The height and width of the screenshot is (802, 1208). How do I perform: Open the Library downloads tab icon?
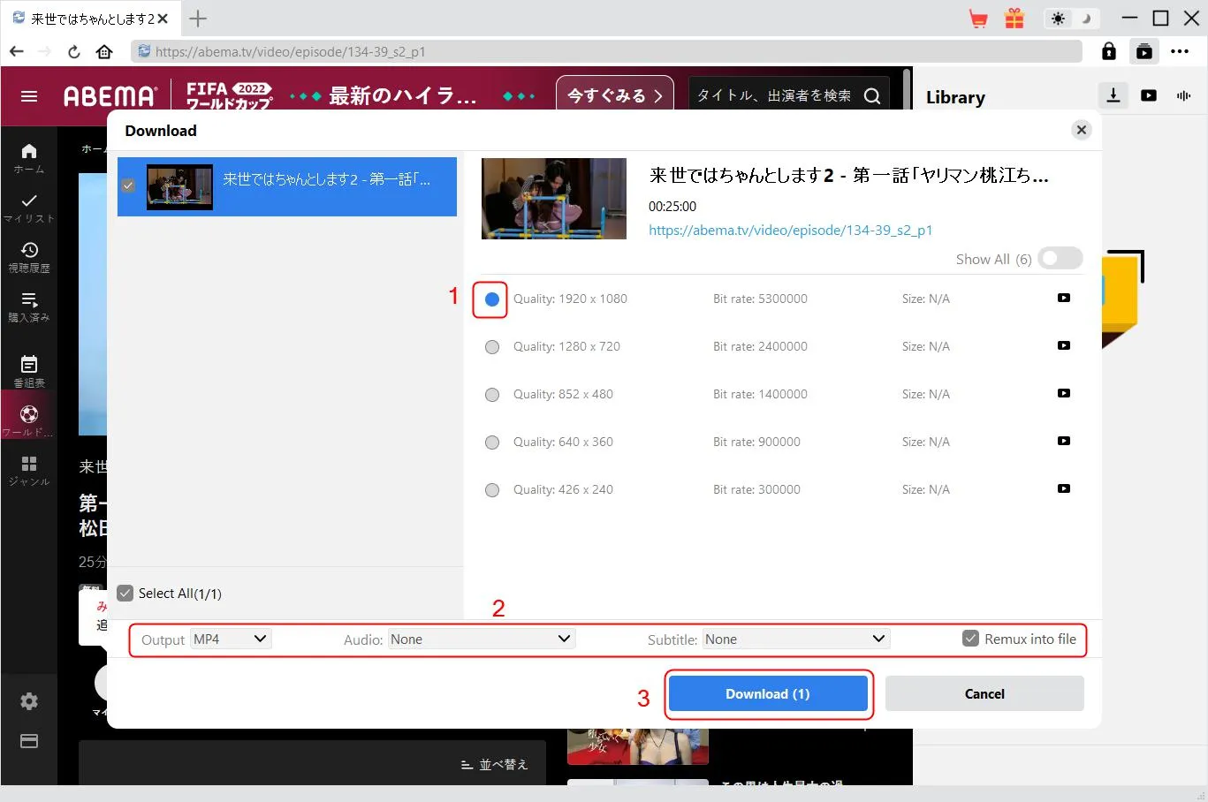point(1113,95)
